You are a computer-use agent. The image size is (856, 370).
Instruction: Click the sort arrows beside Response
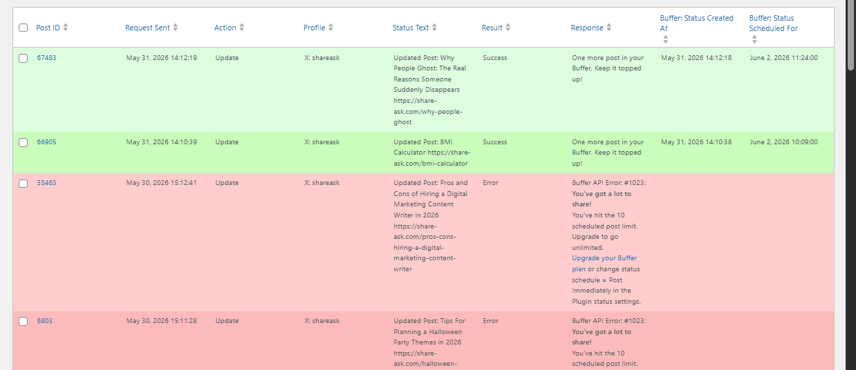(609, 28)
